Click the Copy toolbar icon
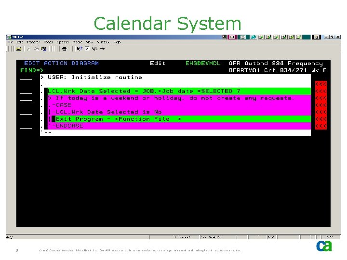The height and width of the screenshot is (260, 347). click(x=36, y=49)
